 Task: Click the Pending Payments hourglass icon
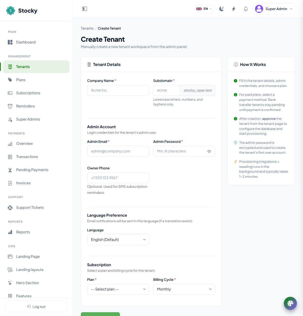pos(10,170)
